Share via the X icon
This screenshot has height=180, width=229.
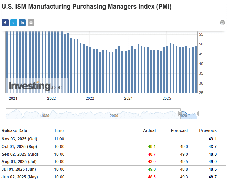(14, 23)
